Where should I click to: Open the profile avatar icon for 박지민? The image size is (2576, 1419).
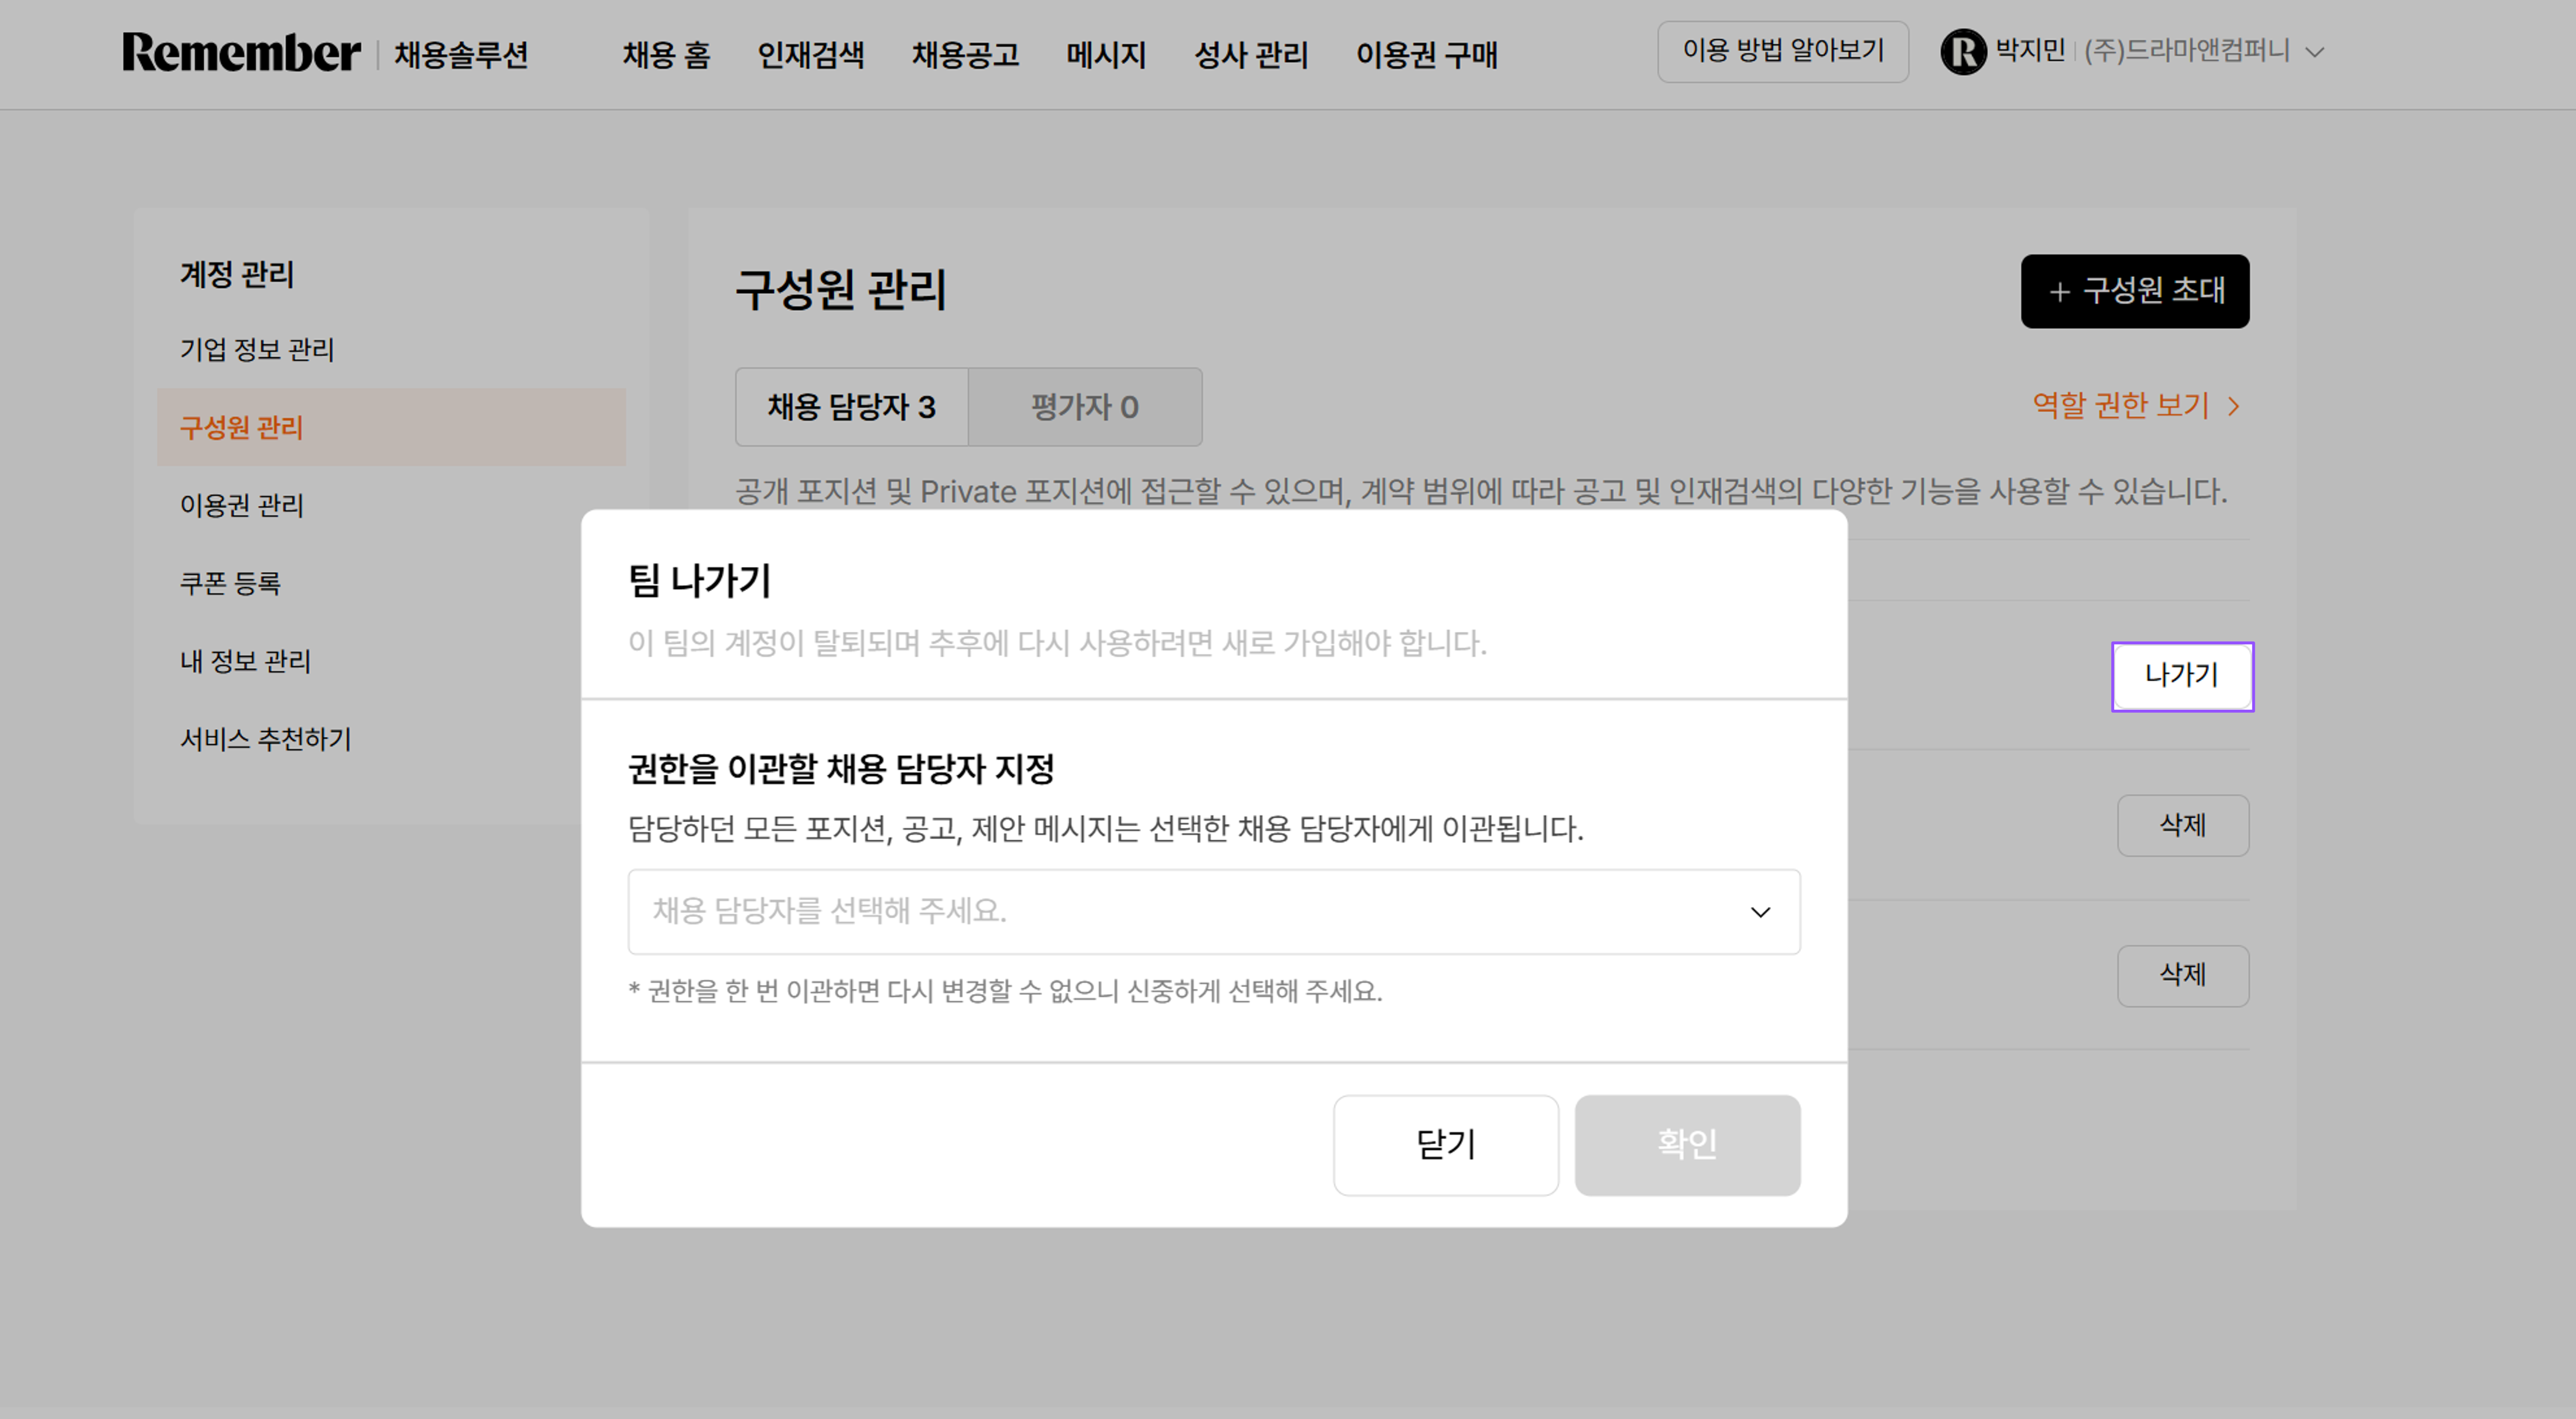tap(1963, 52)
